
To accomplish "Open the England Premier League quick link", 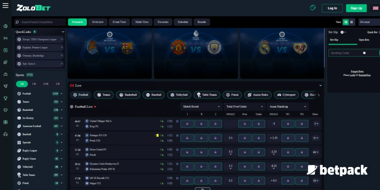I will 40,47.
